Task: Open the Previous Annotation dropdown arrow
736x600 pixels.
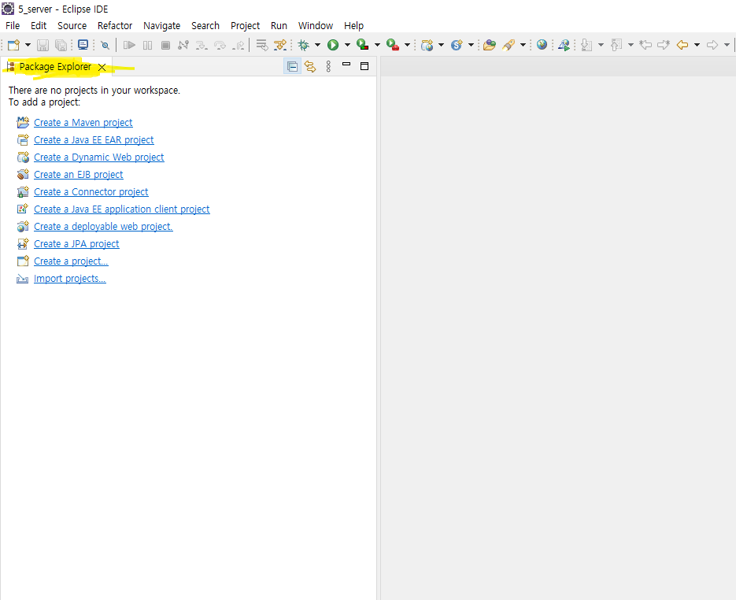Action: (x=631, y=45)
